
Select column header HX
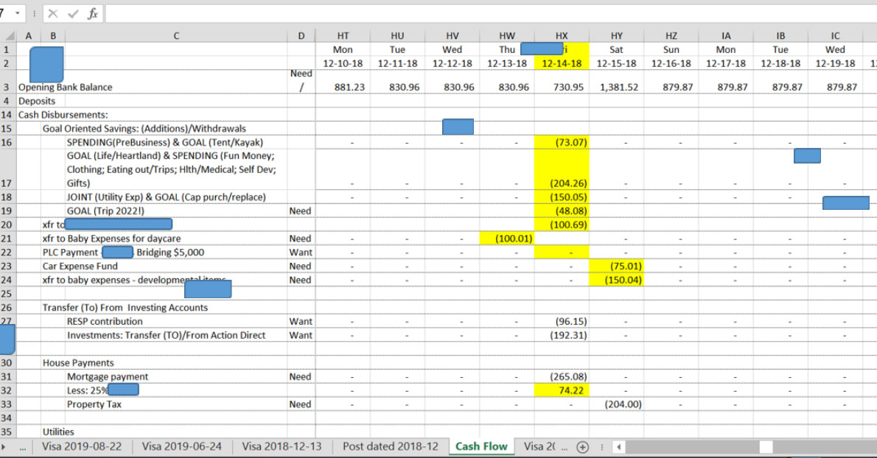[561, 35]
